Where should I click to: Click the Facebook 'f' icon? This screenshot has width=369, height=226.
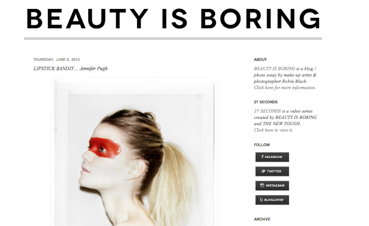[262, 157]
